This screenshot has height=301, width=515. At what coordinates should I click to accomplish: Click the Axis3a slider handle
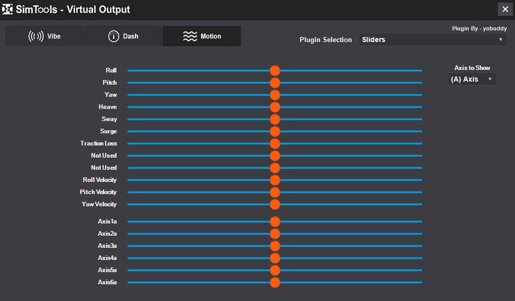point(275,246)
